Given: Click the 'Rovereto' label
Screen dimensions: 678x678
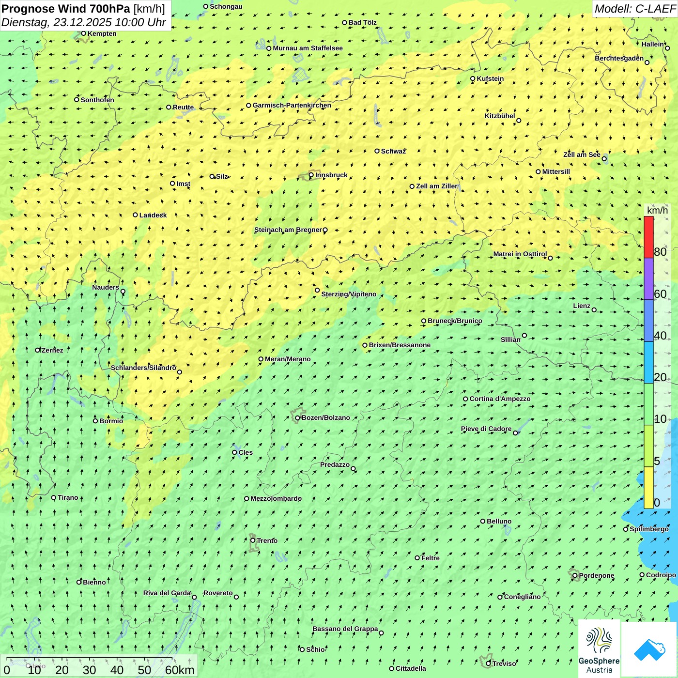Looking at the screenshot, I should coord(218,593).
